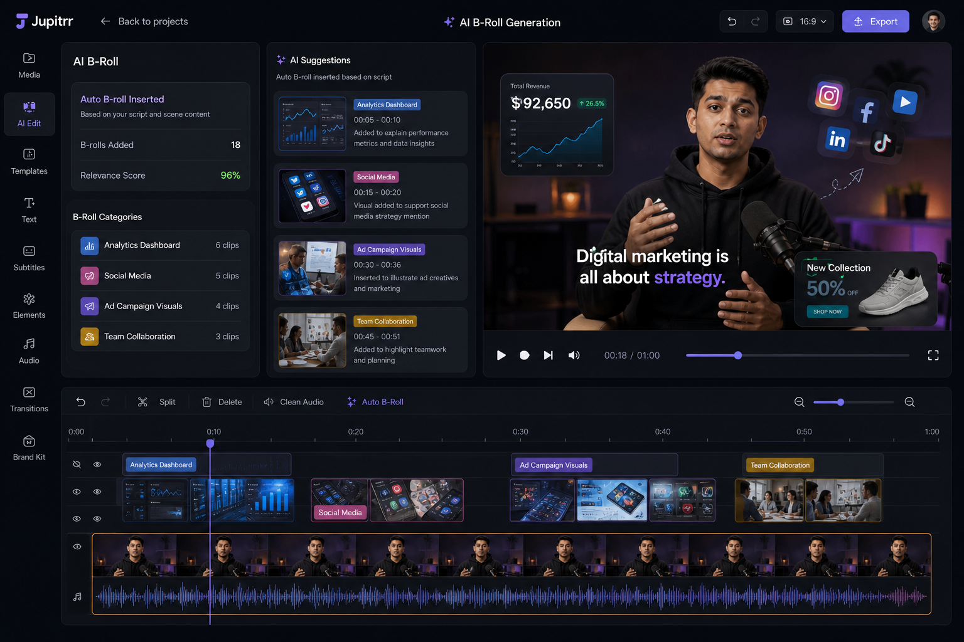The width and height of the screenshot is (964, 642).
Task: Open the Text tool in sidebar
Action: 29,210
